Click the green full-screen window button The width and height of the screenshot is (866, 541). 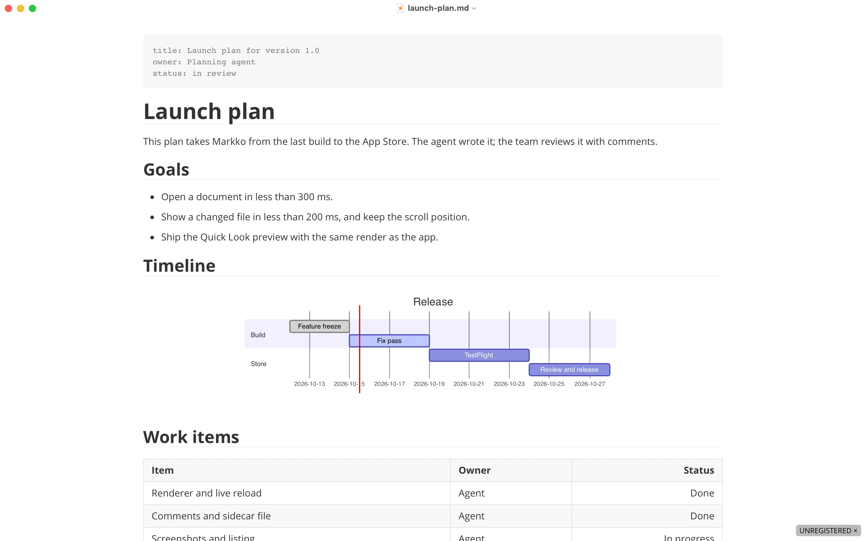(32, 8)
